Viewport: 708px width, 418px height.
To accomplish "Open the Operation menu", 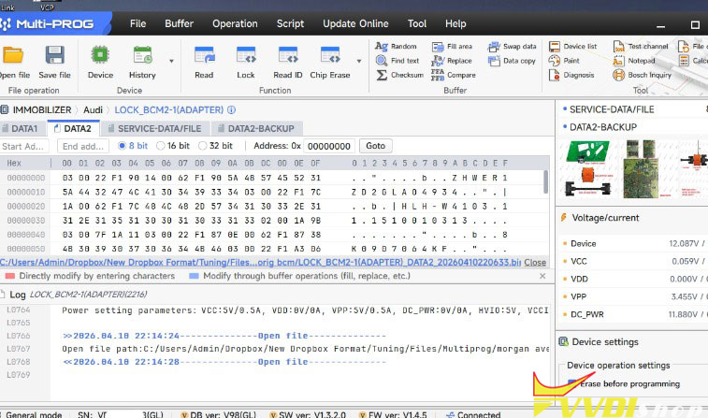I will (x=235, y=23).
